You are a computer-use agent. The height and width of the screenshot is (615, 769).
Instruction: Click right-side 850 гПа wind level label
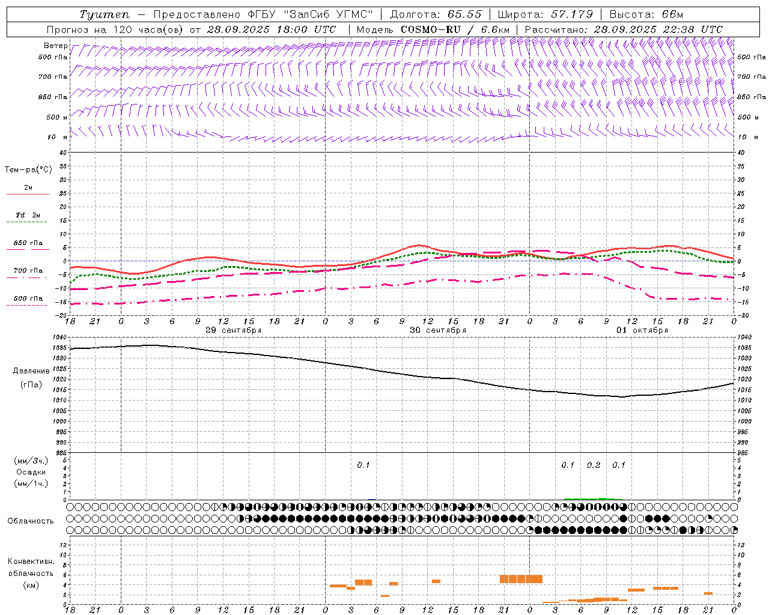point(752,97)
